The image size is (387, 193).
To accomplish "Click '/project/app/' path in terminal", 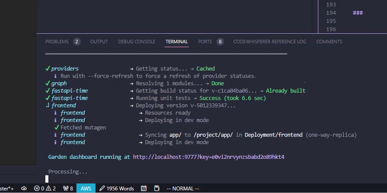I will pyautogui.click(x=213, y=135).
